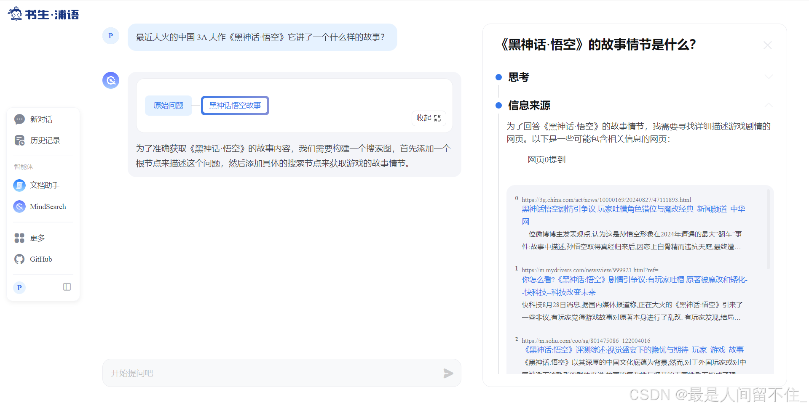Screen dimensions: 809x408
Task: Select the 文档助手 agent icon
Action: (x=19, y=185)
